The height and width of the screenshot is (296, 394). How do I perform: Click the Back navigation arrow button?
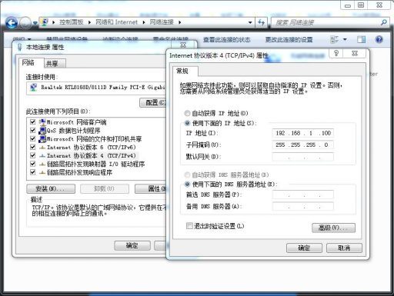click(x=12, y=23)
